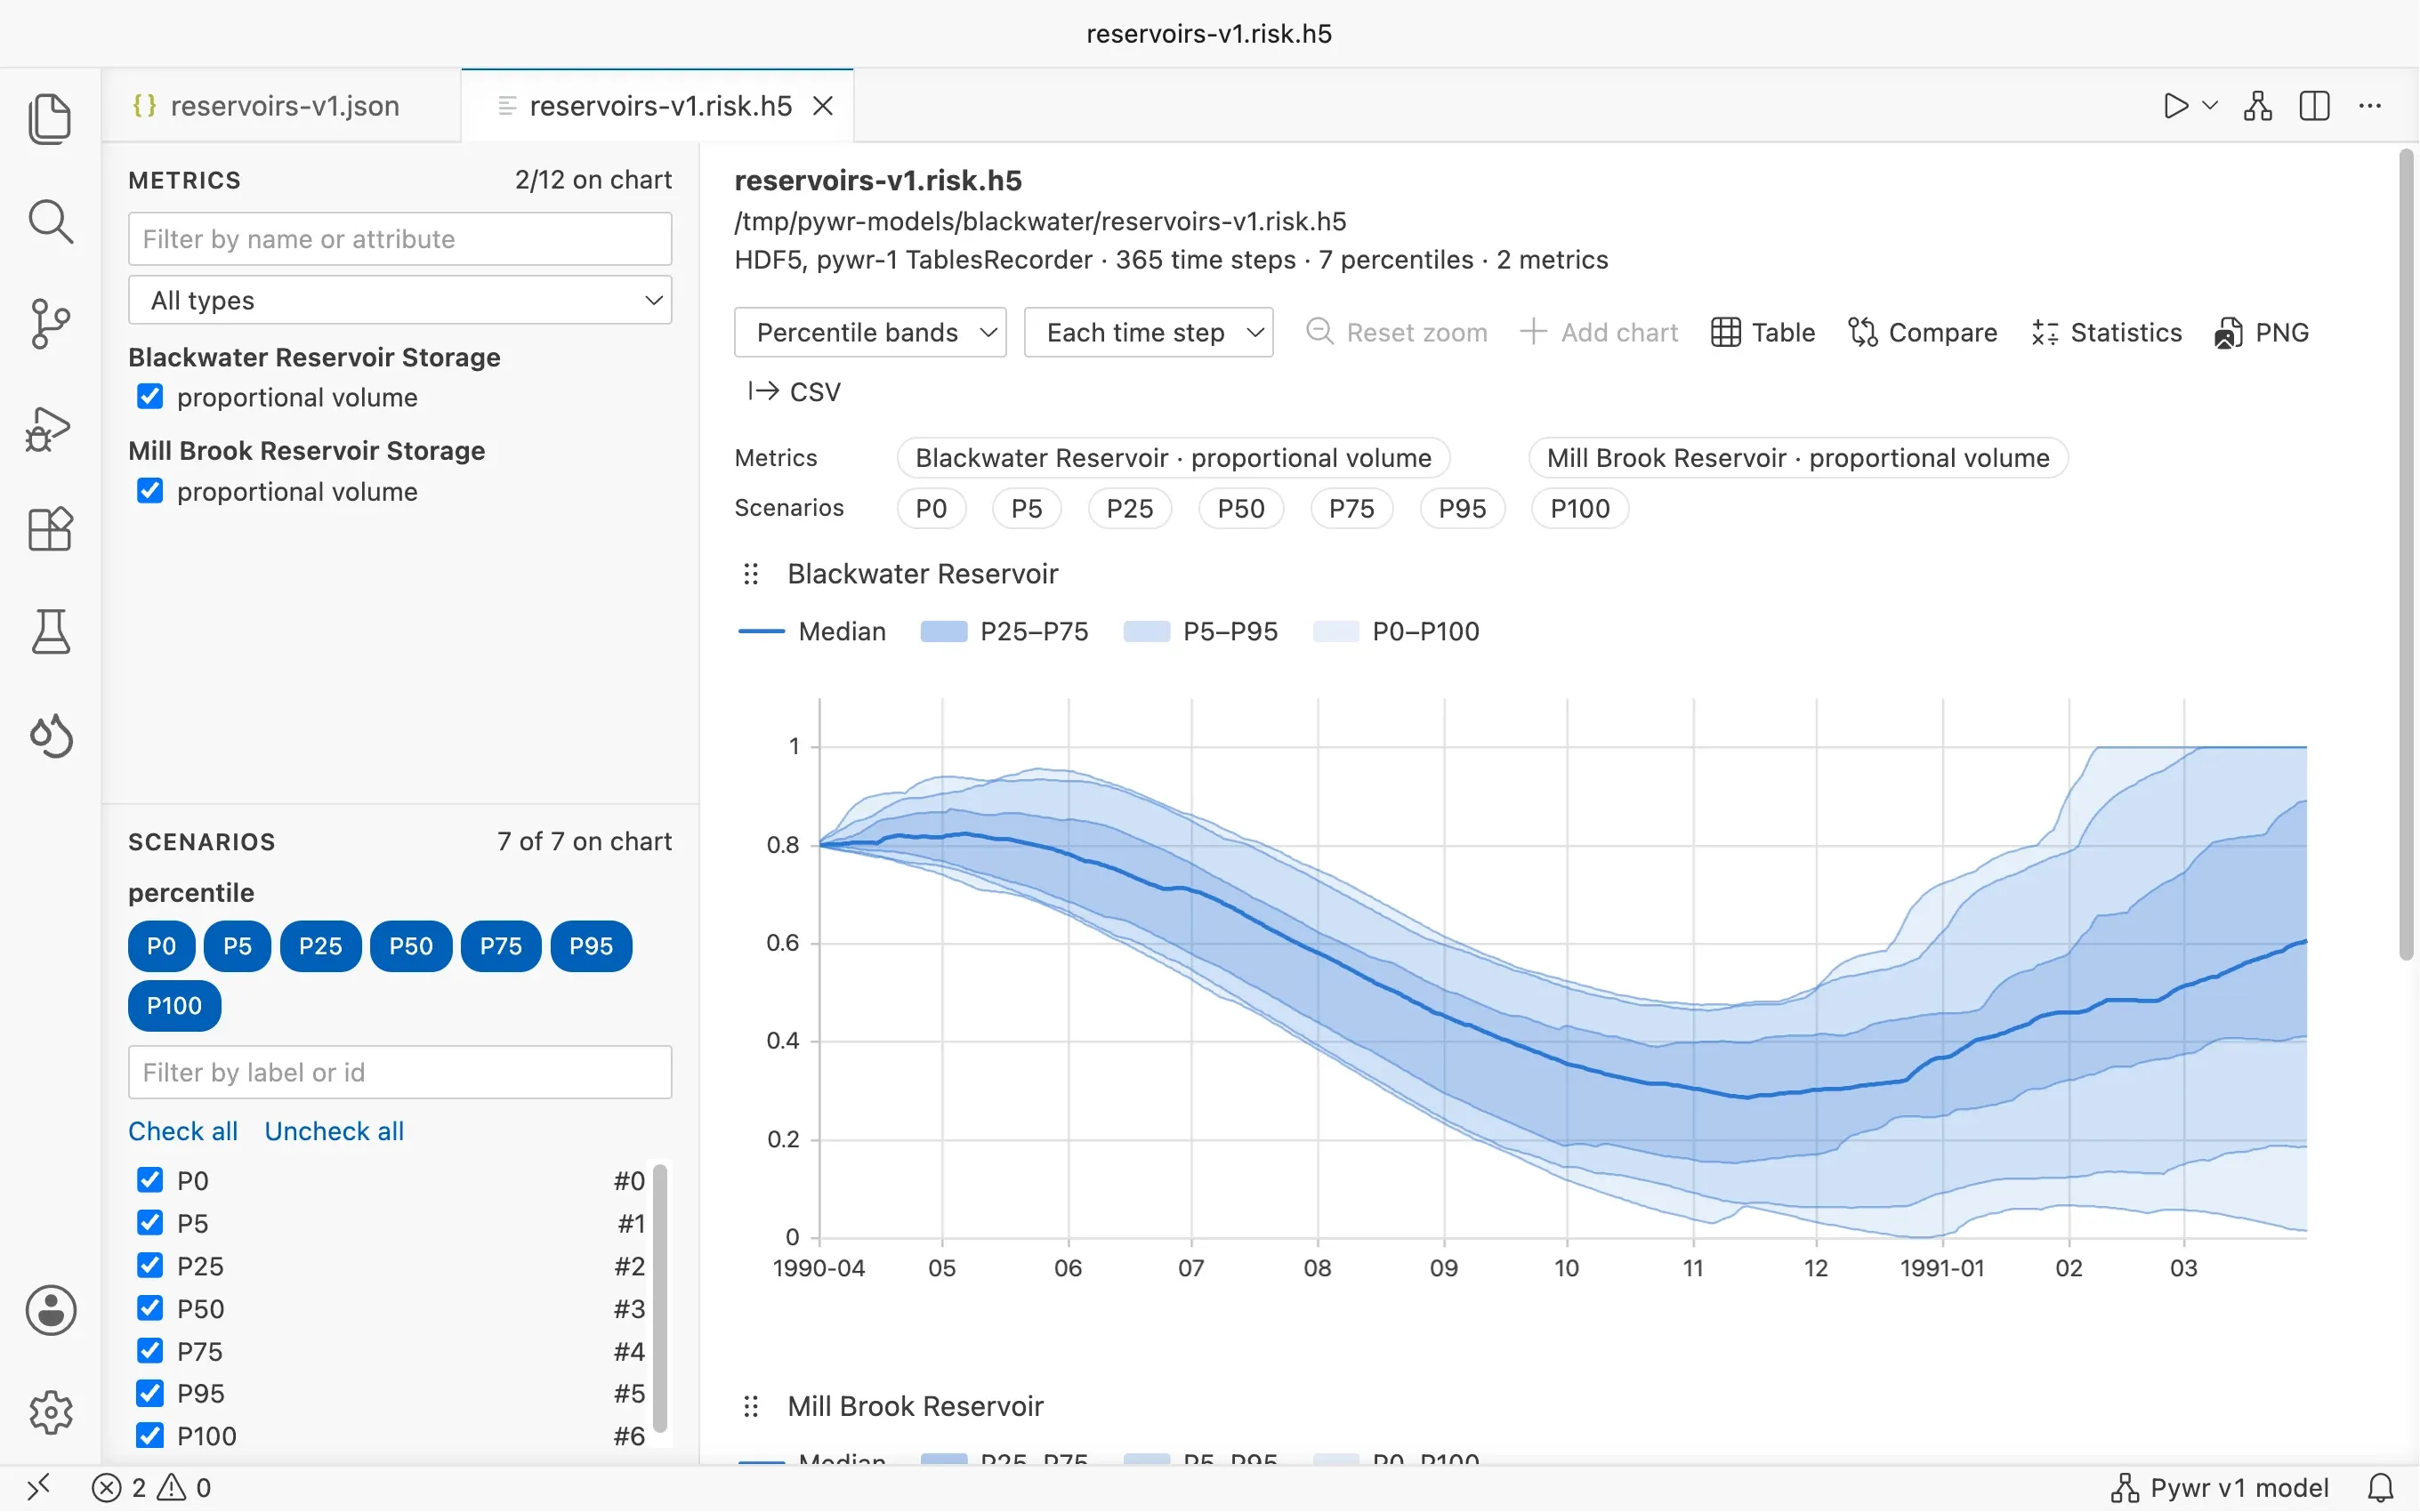Open the model network diagram icon
The height and width of the screenshot is (1512, 2420).
click(2258, 105)
